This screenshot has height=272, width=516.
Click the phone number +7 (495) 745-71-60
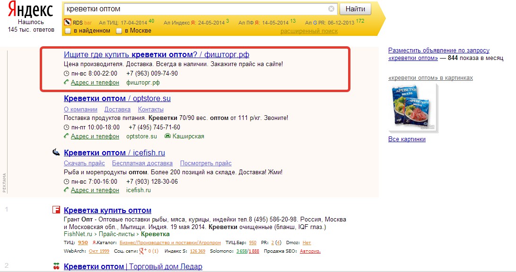pos(154,127)
